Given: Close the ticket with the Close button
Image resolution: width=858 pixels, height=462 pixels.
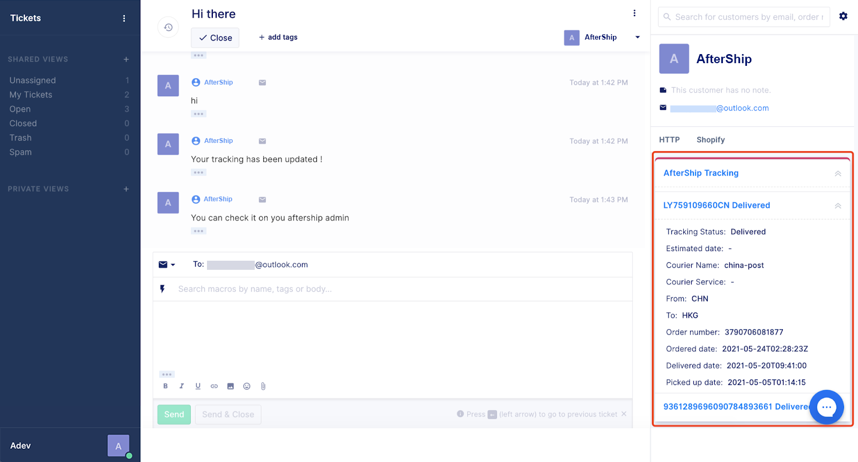Looking at the screenshot, I should (215, 37).
